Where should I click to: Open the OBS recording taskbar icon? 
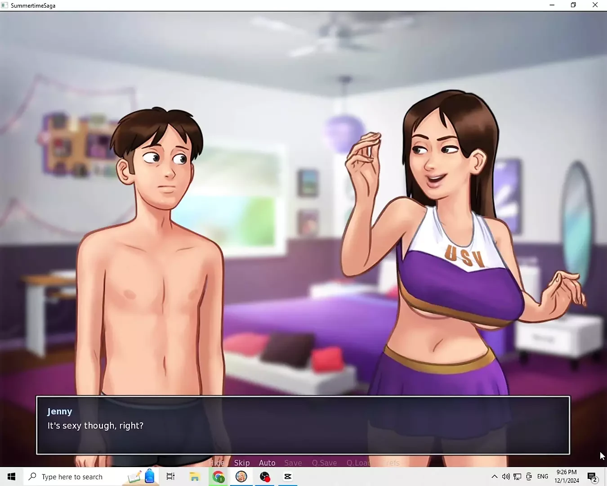tap(265, 477)
